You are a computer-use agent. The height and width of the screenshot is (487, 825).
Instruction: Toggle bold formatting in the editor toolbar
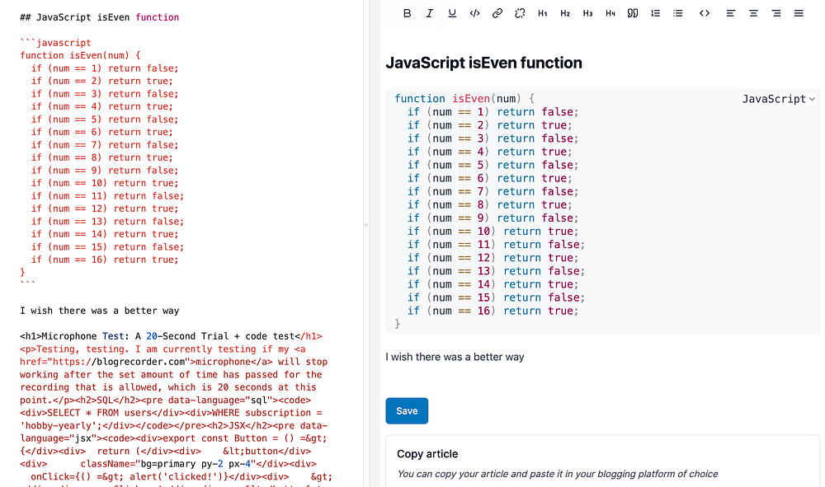pos(407,13)
